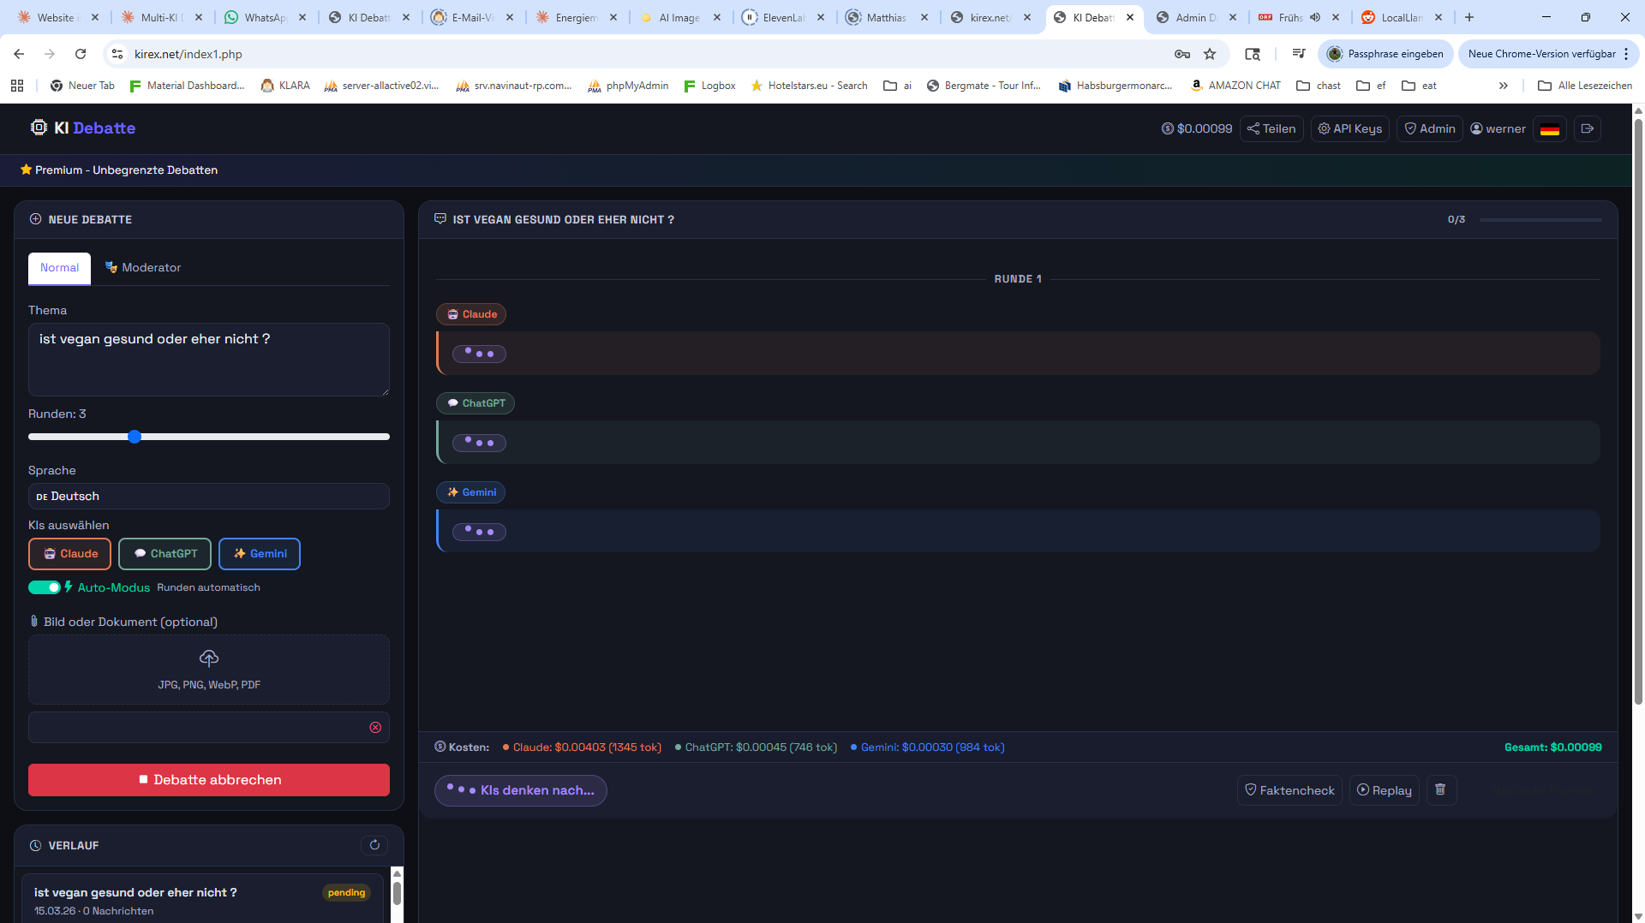Show hidden bookmarks overflow chevron
Image resolution: width=1645 pixels, height=923 pixels.
click(1504, 86)
